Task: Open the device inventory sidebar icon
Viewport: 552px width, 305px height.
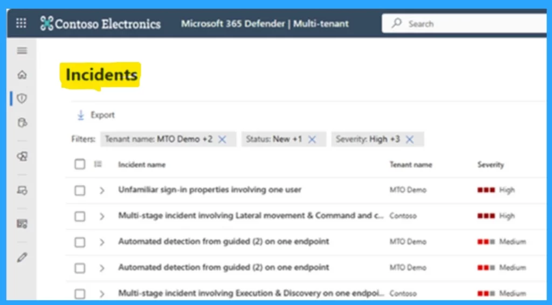Action: (x=22, y=190)
